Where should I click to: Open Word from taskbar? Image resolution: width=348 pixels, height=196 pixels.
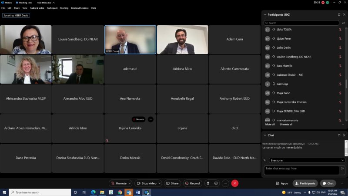click(137, 192)
